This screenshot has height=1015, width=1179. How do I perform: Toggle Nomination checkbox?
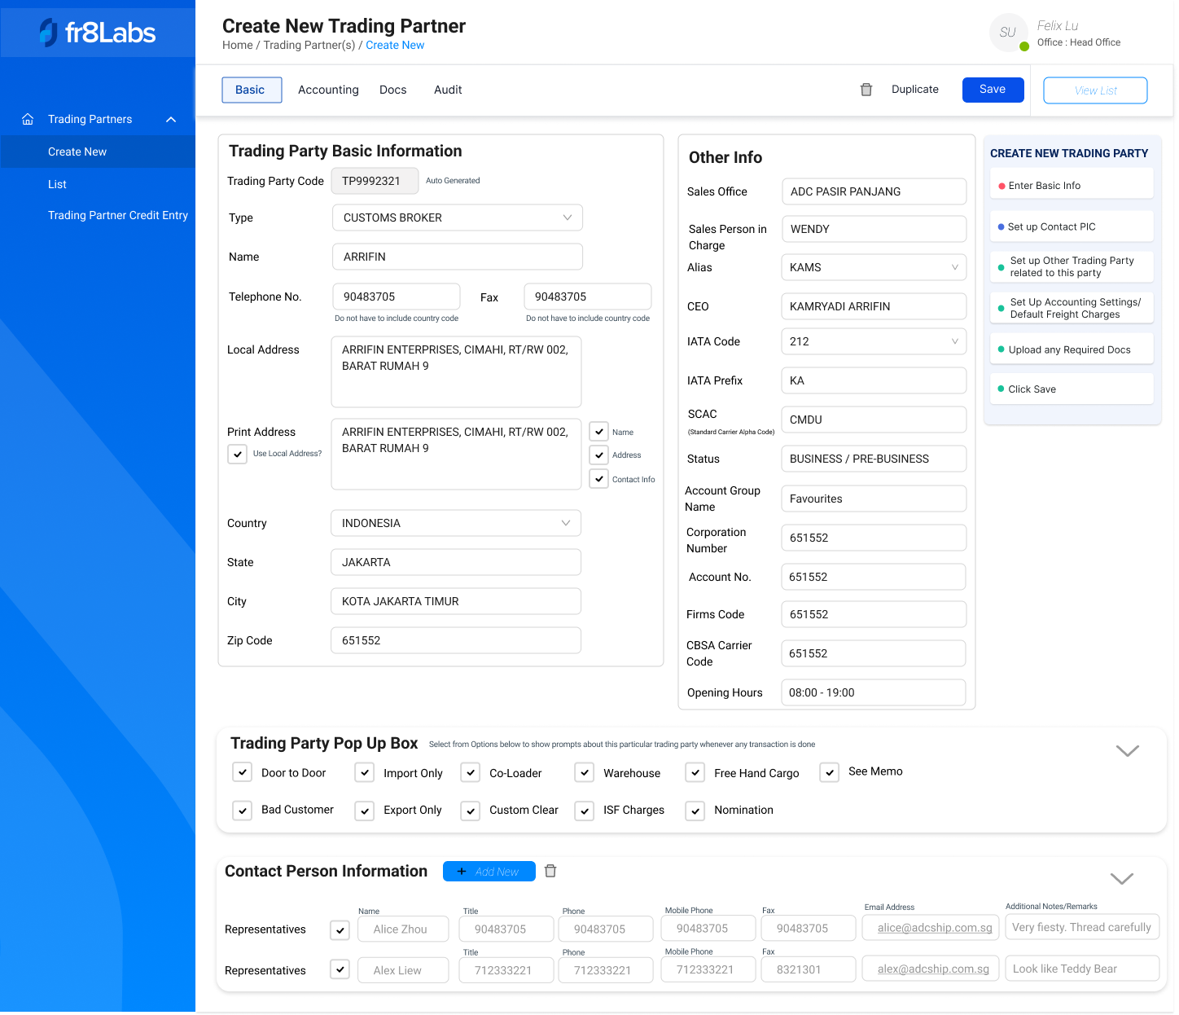[x=695, y=811]
